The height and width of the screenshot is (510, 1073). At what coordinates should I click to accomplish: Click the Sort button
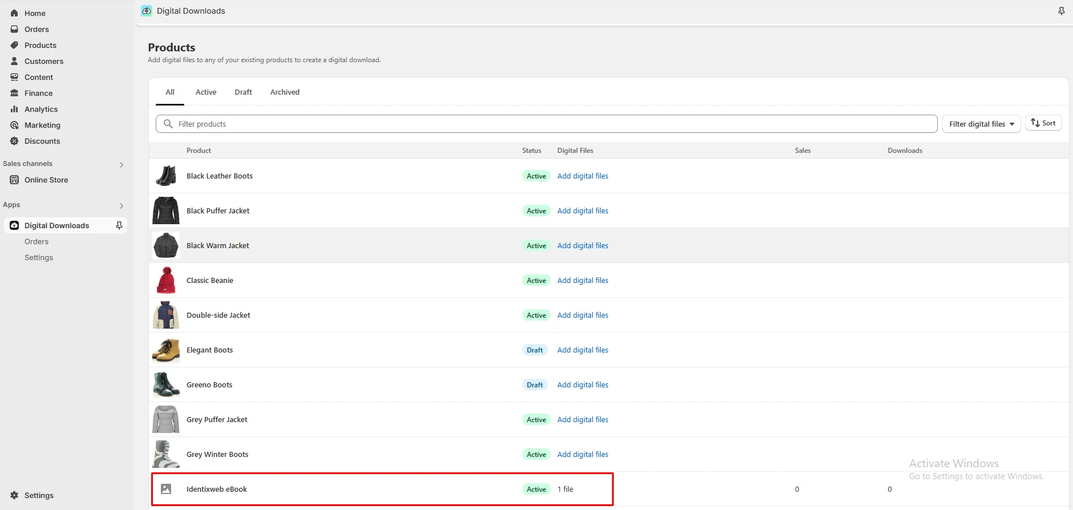[1043, 123]
